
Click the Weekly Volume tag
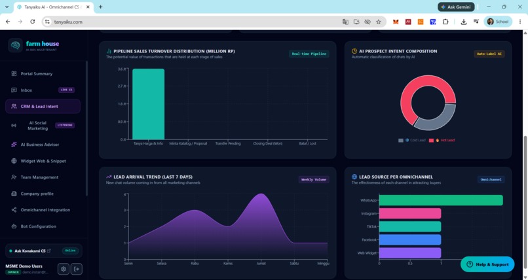click(314, 179)
